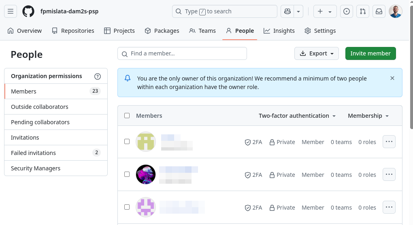Click the Invite member button
This screenshot has height=225, width=413.
point(370,53)
